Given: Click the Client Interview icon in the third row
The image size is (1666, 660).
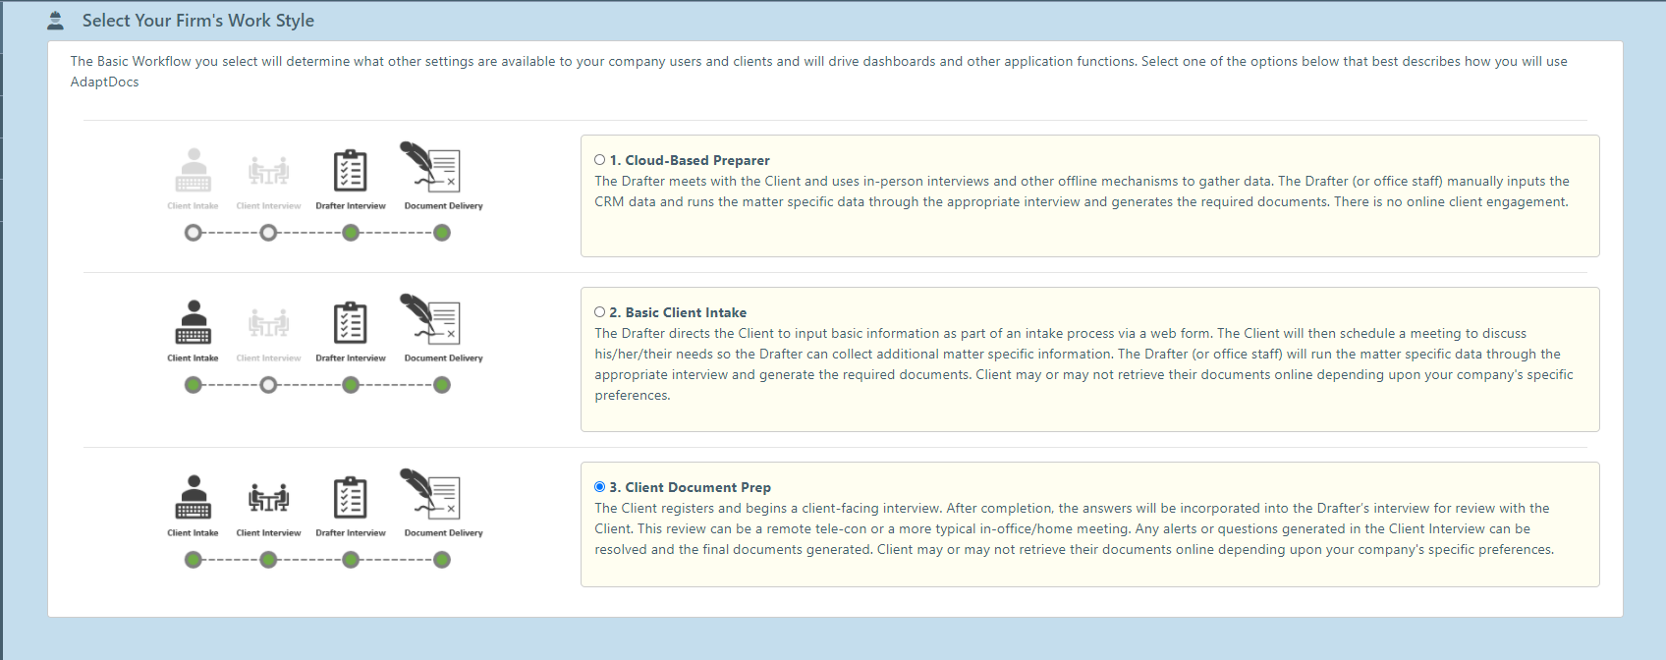Looking at the screenshot, I should pos(268,498).
